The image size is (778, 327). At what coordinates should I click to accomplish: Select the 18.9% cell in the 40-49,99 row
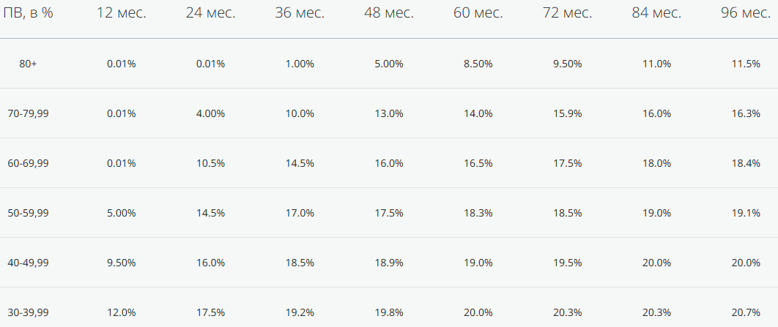click(389, 263)
